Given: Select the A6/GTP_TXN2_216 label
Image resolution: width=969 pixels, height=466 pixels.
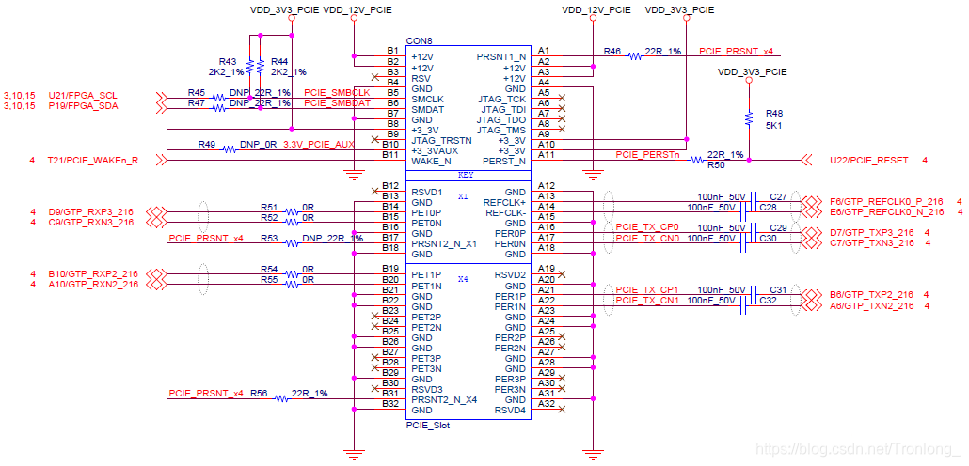Looking at the screenshot, I should click(x=872, y=305).
